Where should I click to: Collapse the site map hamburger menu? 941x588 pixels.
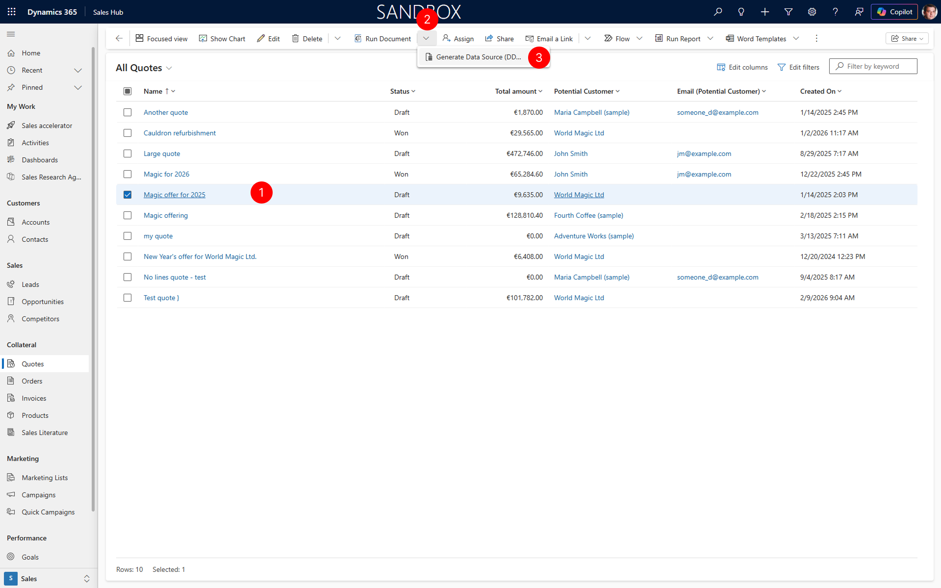[x=11, y=34]
